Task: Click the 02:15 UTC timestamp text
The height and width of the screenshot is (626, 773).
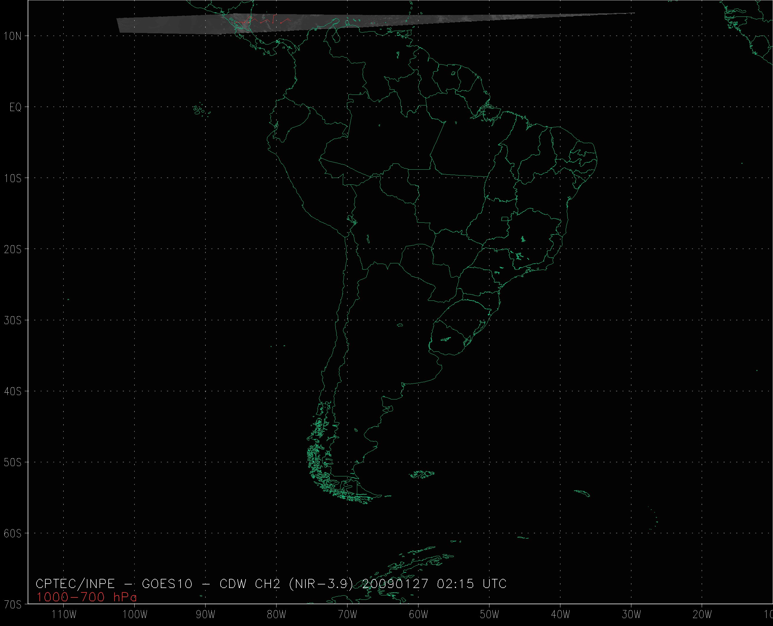Action: coord(471,584)
